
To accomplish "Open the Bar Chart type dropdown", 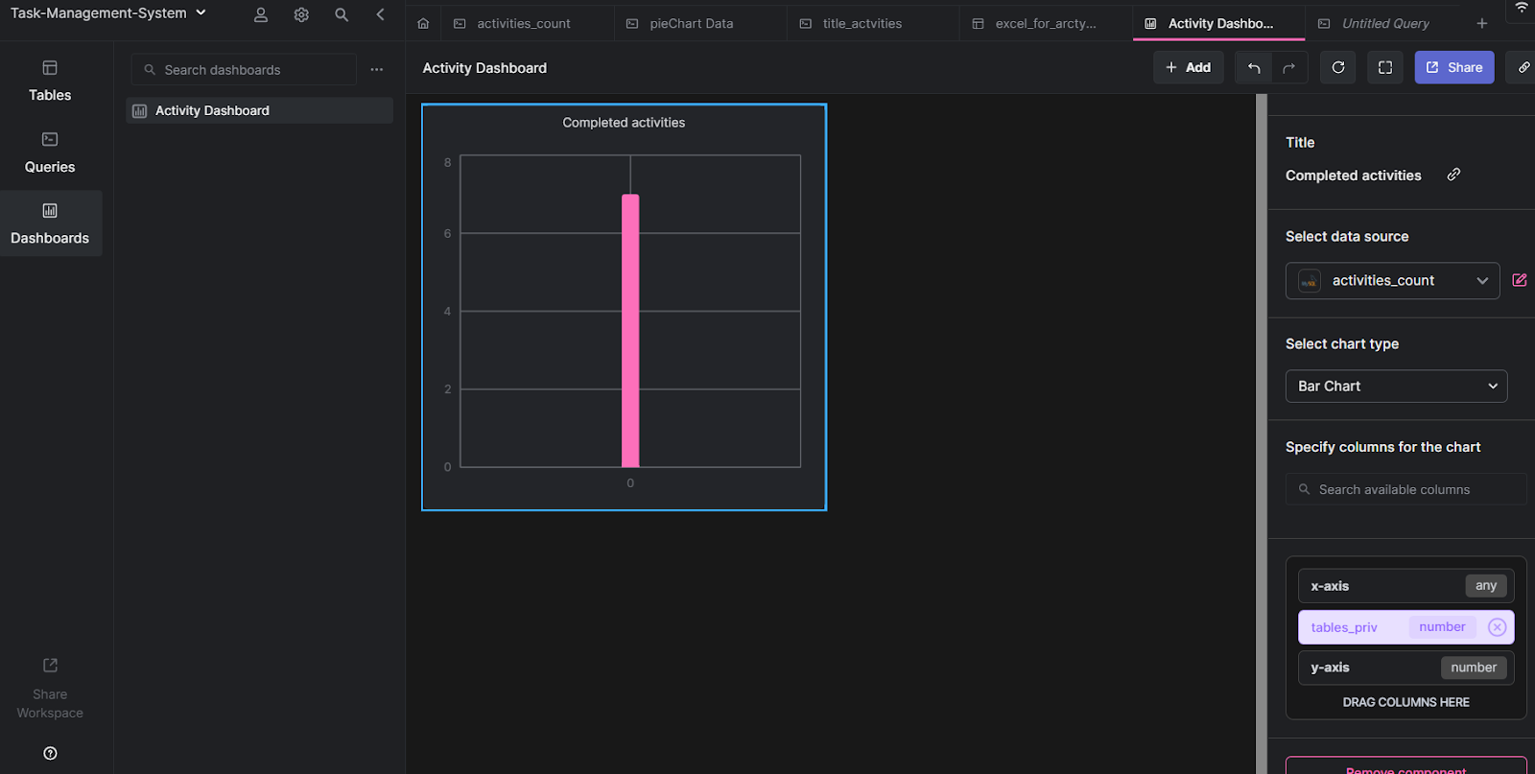I will point(1396,386).
